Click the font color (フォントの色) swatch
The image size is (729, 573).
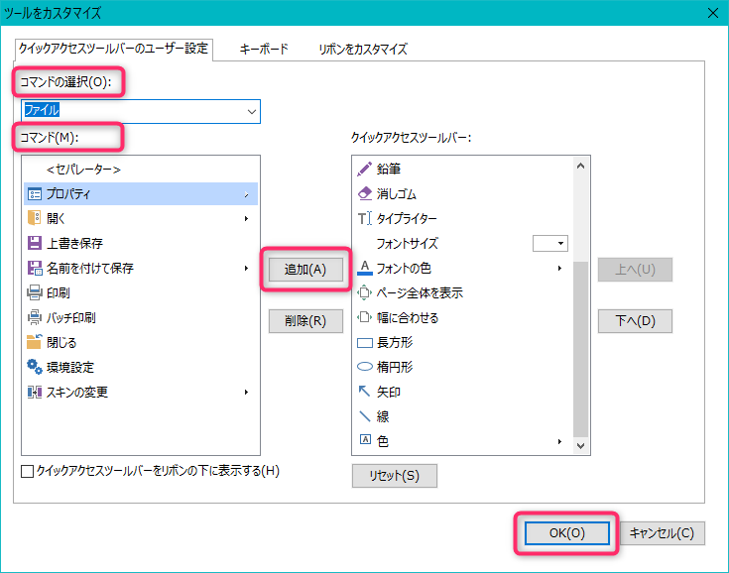364,268
